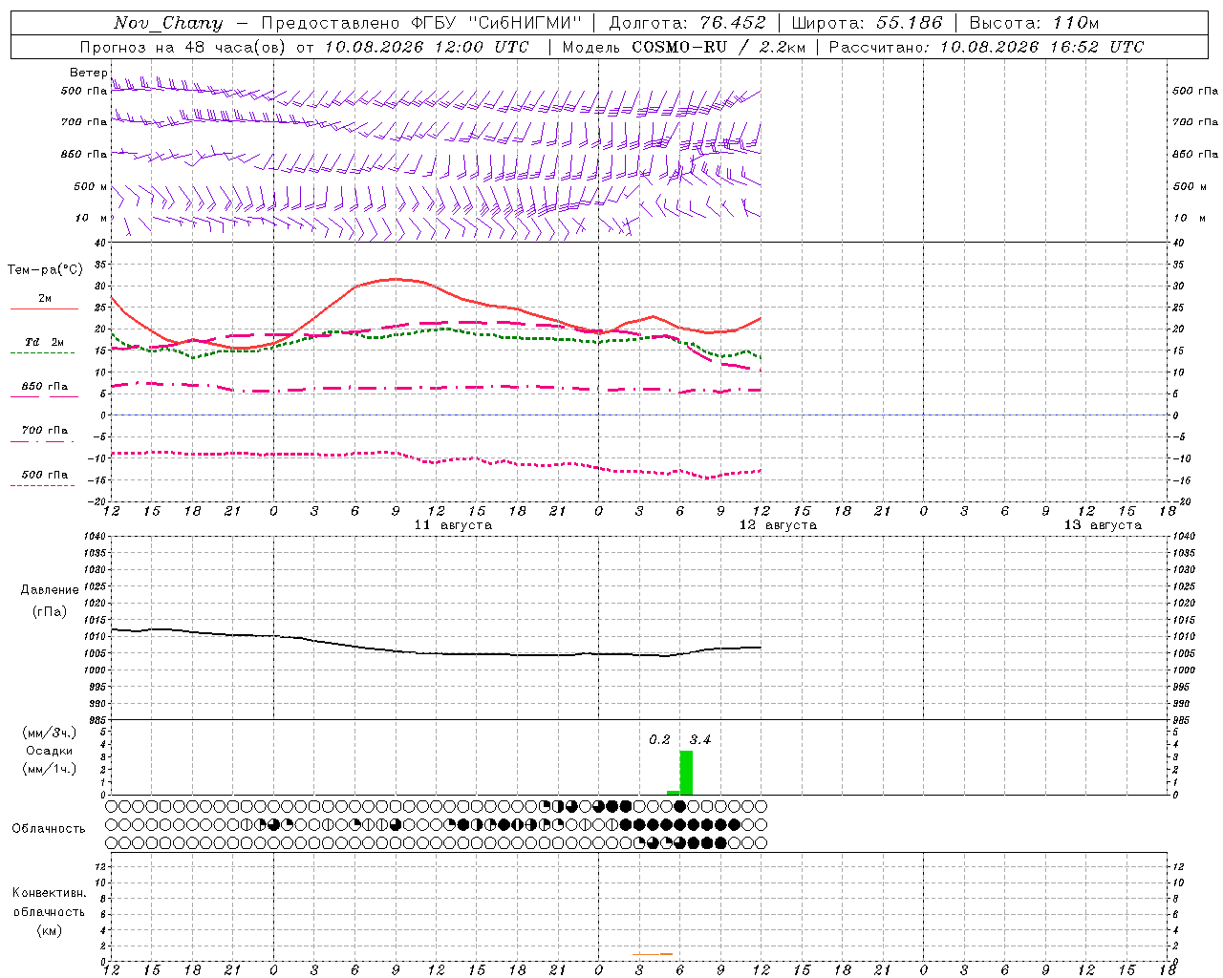Select the Широта 55.186 latitude field
This screenshot has height=978, width=1223.
[867, 23]
